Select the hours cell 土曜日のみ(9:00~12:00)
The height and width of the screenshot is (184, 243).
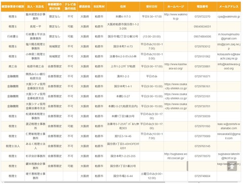tap(152, 176)
